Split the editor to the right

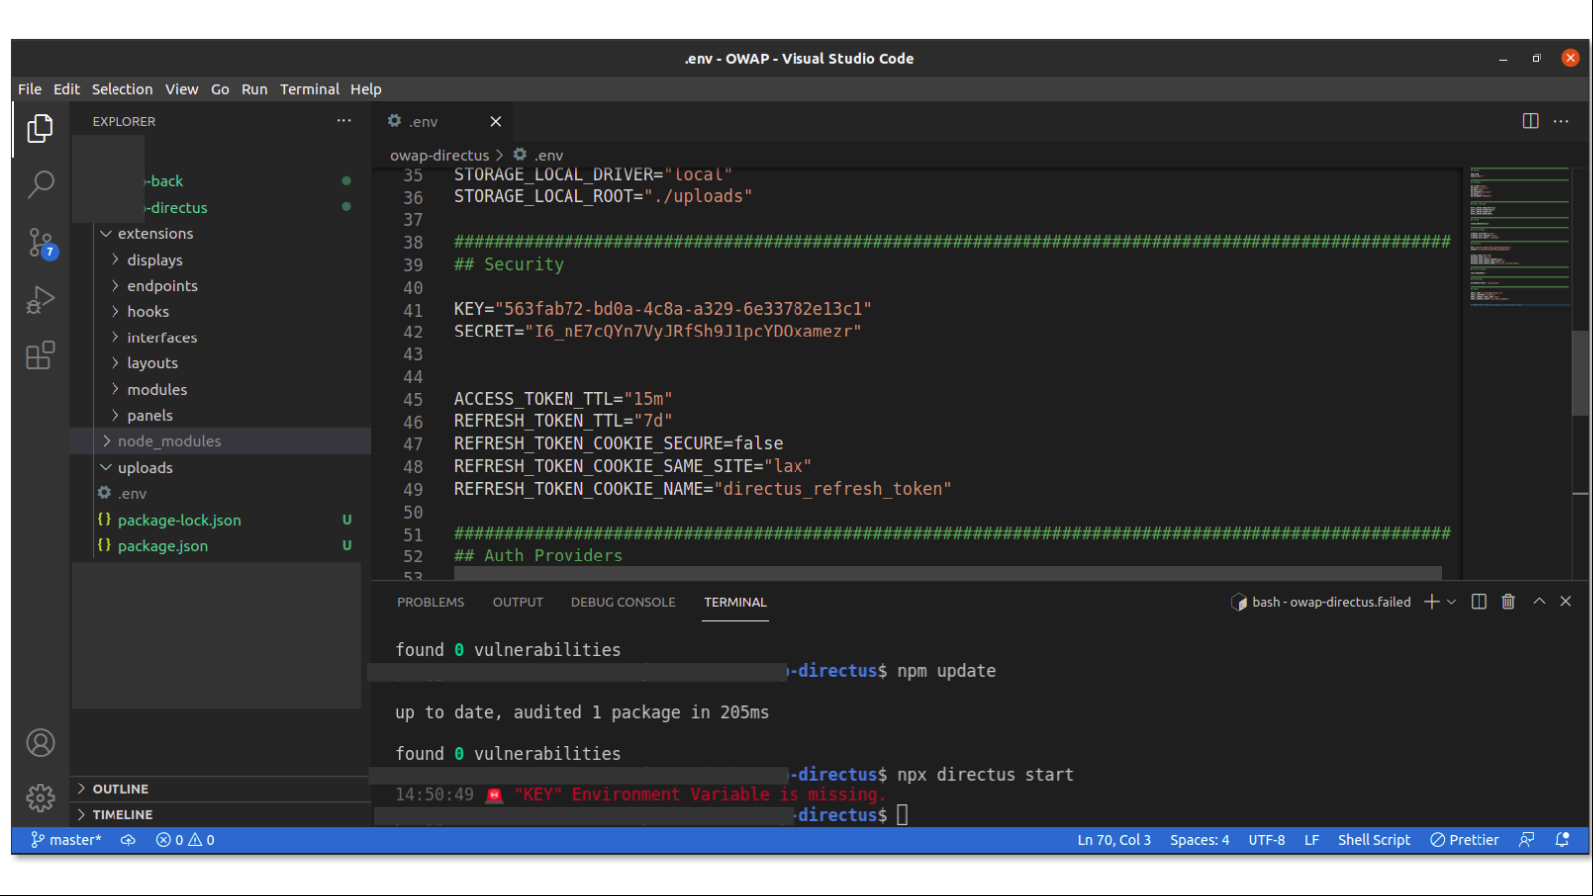point(1531,121)
